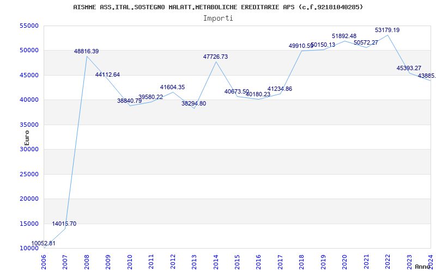The width and height of the screenshot is (436, 272).
Task: Click the 44112.64 data label
Action: (107, 75)
